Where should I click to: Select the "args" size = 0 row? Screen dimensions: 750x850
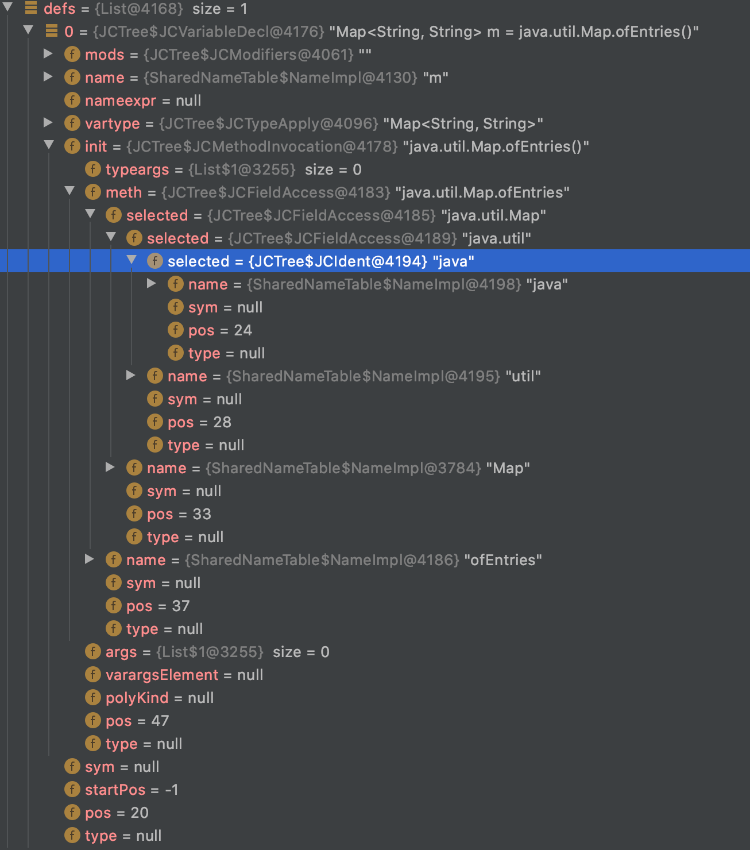click(375, 651)
